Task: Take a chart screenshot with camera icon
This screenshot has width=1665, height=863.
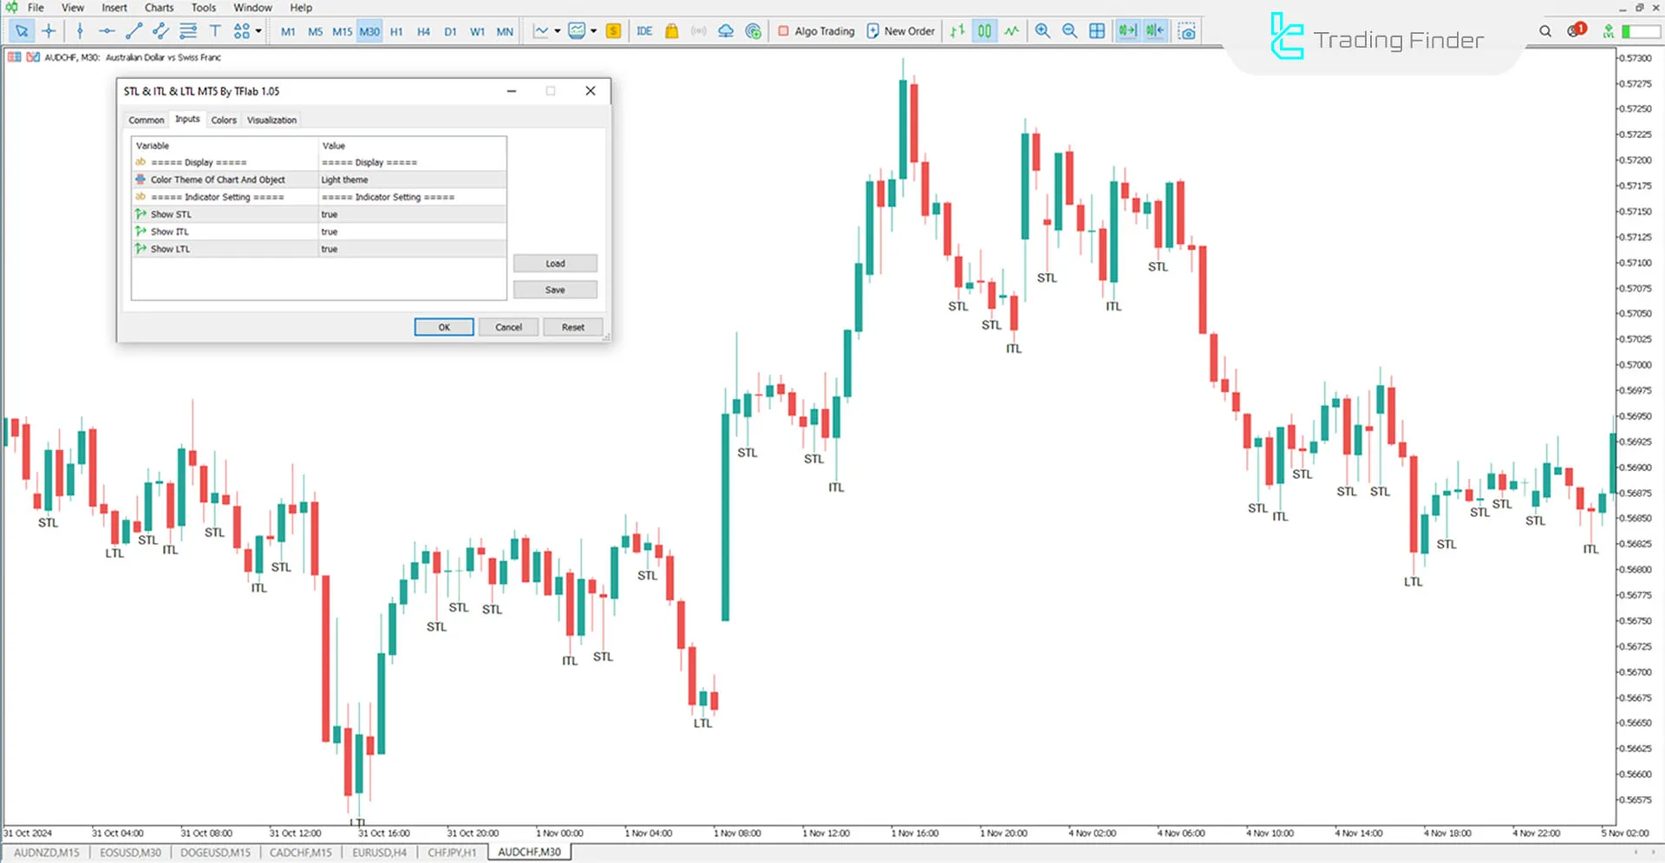Action: [x=1187, y=31]
